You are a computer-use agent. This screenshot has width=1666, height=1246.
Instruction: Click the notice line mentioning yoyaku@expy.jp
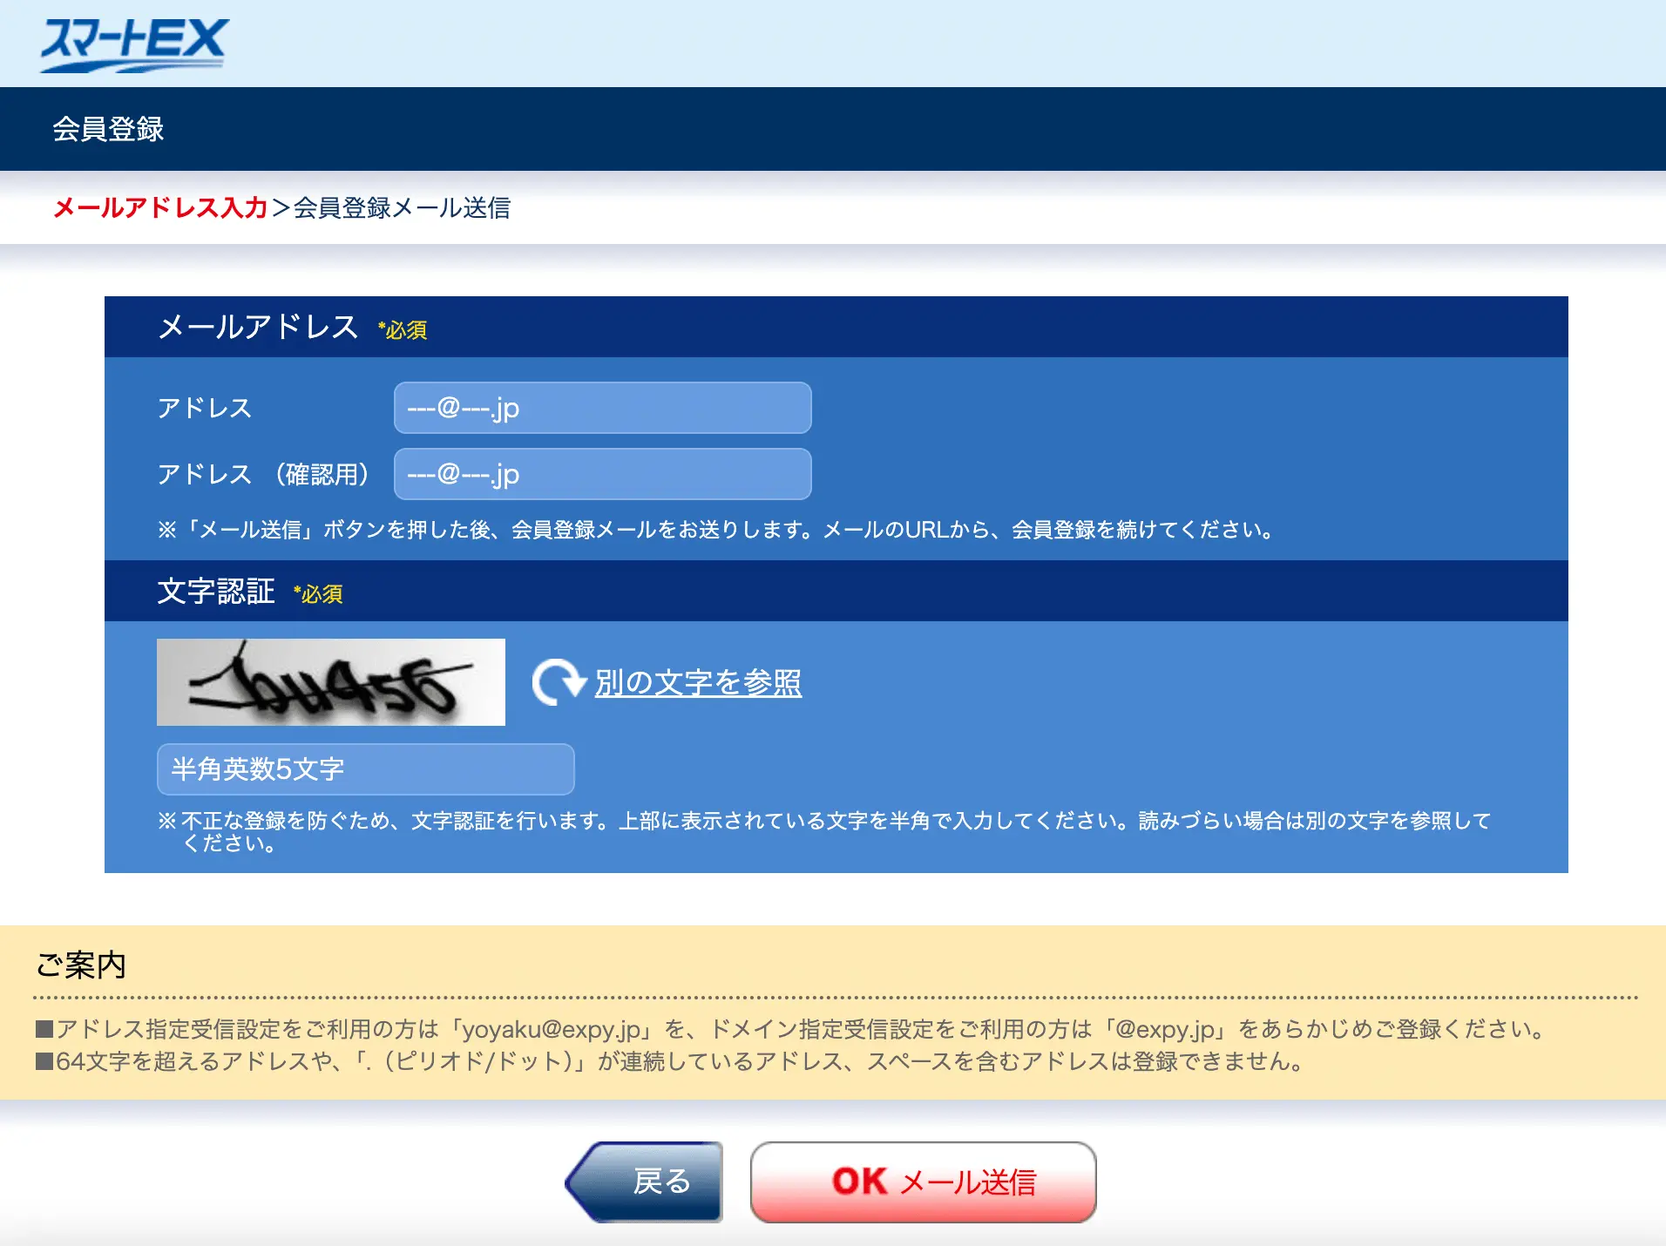(791, 1029)
